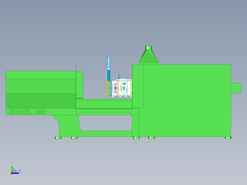The image size is (247, 185).
Task: Select the rightmost leveling foot of the machine
Action: [x=228, y=138]
